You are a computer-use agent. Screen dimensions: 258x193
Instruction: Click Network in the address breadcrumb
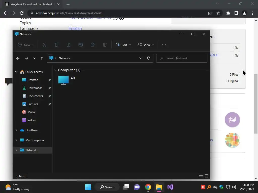64,58
